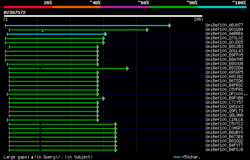Click the arrowhead ending the B4FGJ8 alignment
This screenshot has height=160, width=250.
116,150
